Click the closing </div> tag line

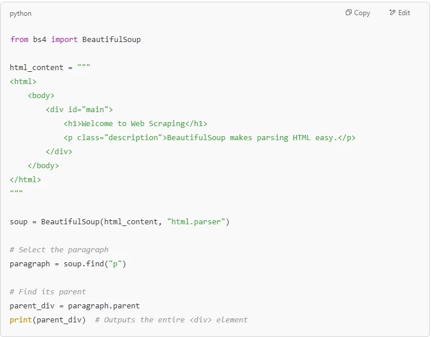(59, 152)
